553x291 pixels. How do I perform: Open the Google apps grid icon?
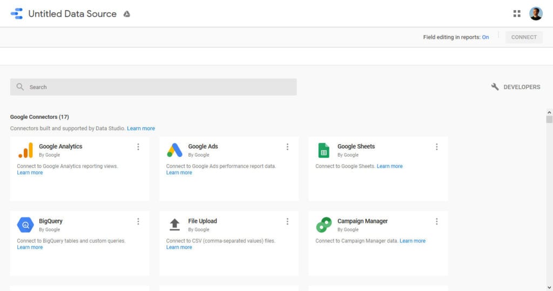click(517, 13)
